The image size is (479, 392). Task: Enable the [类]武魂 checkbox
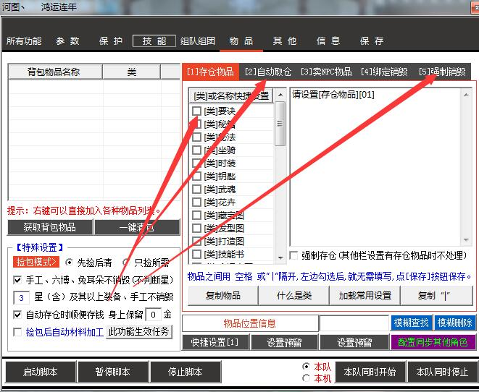click(x=197, y=189)
